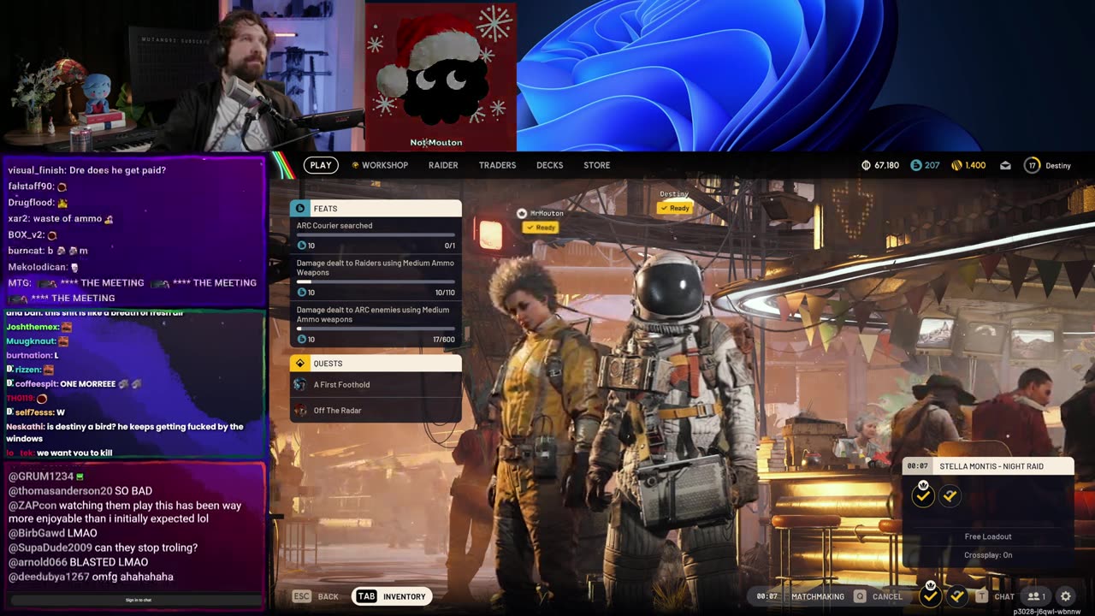This screenshot has width=1095, height=616.
Task: Click Sign in to chat bar
Action: 138,600
